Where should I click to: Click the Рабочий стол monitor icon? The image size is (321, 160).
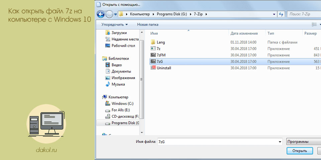point(108,46)
